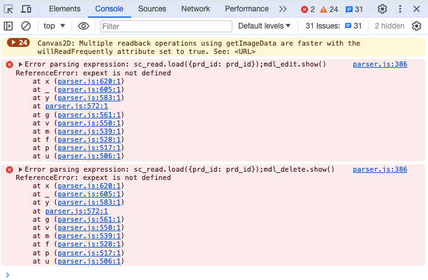Show the console sidebar
The image size is (428, 280).
[x=8, y=26]
